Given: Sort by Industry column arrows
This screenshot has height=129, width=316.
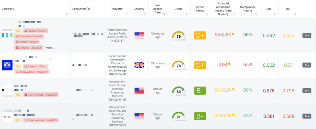Looking at the screenshot, I should (x=126, y=14).
